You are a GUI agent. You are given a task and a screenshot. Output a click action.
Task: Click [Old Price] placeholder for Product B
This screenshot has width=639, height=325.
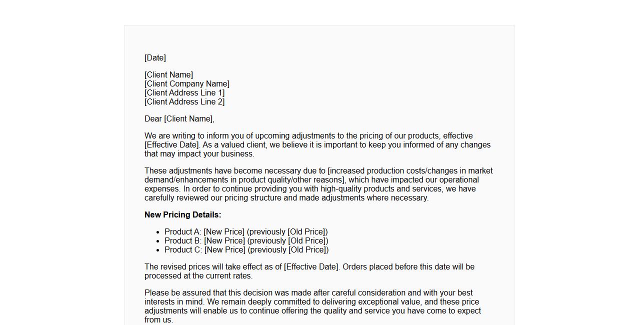click(x=307, y=241)
